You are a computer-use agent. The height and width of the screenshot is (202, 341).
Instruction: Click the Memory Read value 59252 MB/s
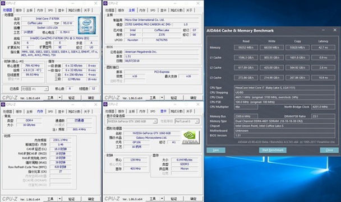tap(246, 48)
